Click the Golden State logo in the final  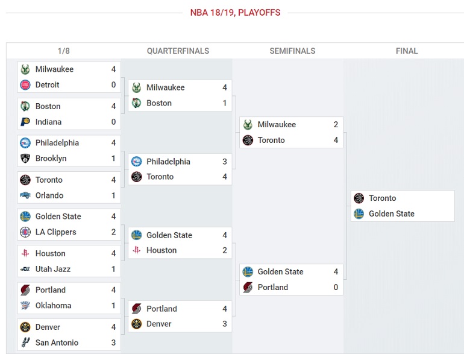tap(359, 213)
